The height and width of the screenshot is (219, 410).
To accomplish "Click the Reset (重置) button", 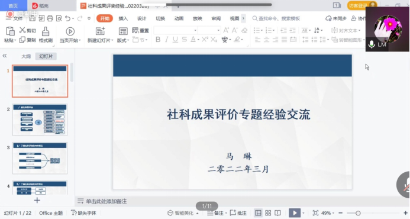I will (141, 30).
